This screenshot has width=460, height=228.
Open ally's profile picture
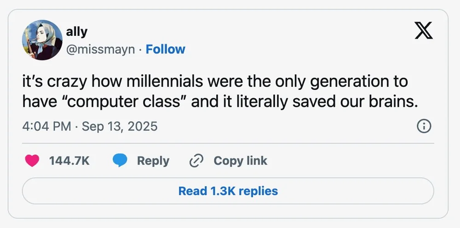click(42, 40)
